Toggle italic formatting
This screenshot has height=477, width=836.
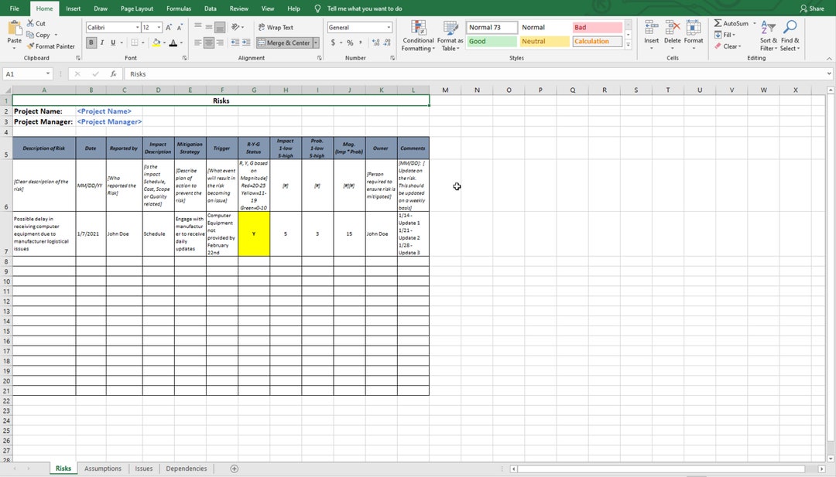pos(101,42)
